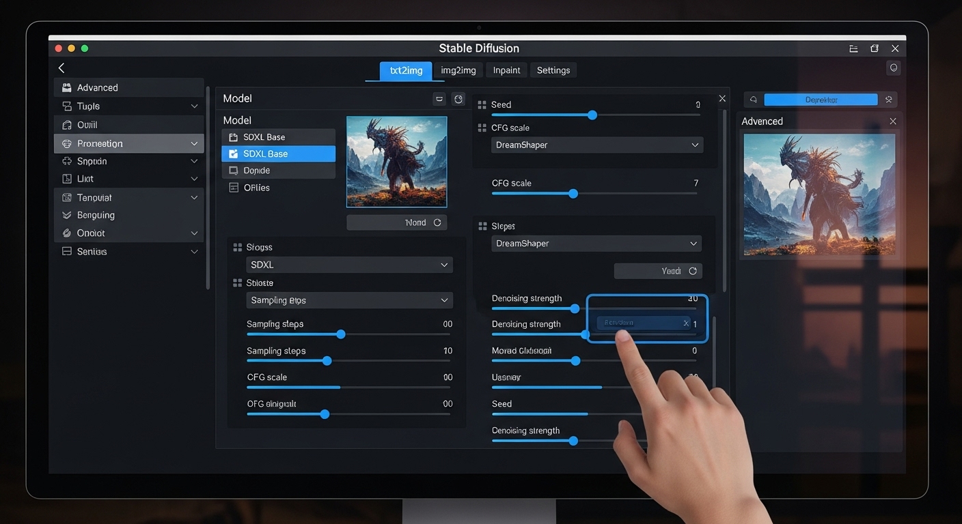962x524 pixels.
Task: Click the icon beside OFlies
Action: click(x=233, y=188)
